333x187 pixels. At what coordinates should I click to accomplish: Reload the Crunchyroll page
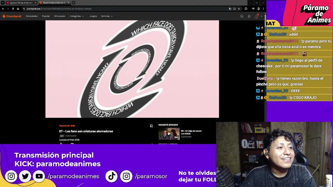[13, 9]
